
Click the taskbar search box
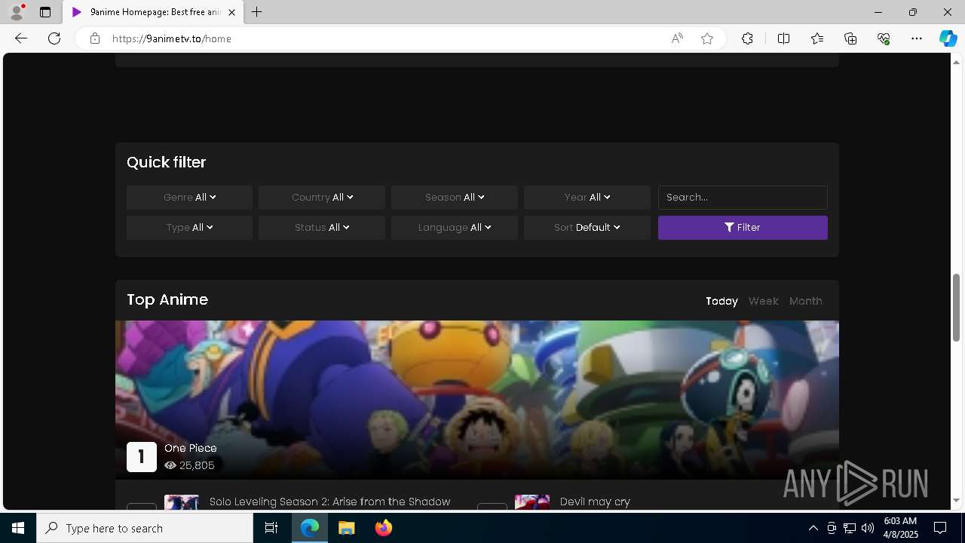point(145,528)
